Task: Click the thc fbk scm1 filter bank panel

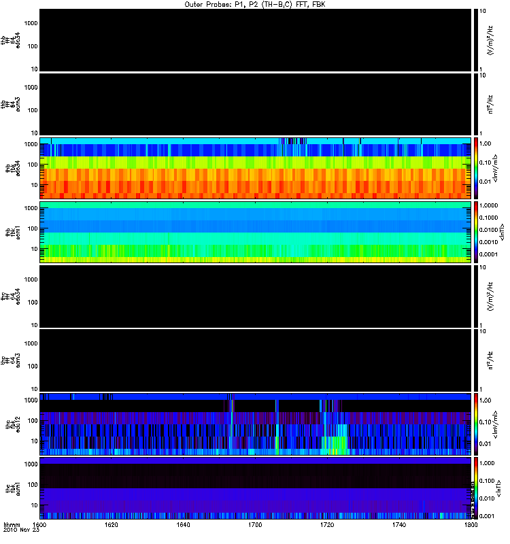Action: pos(255,488)
